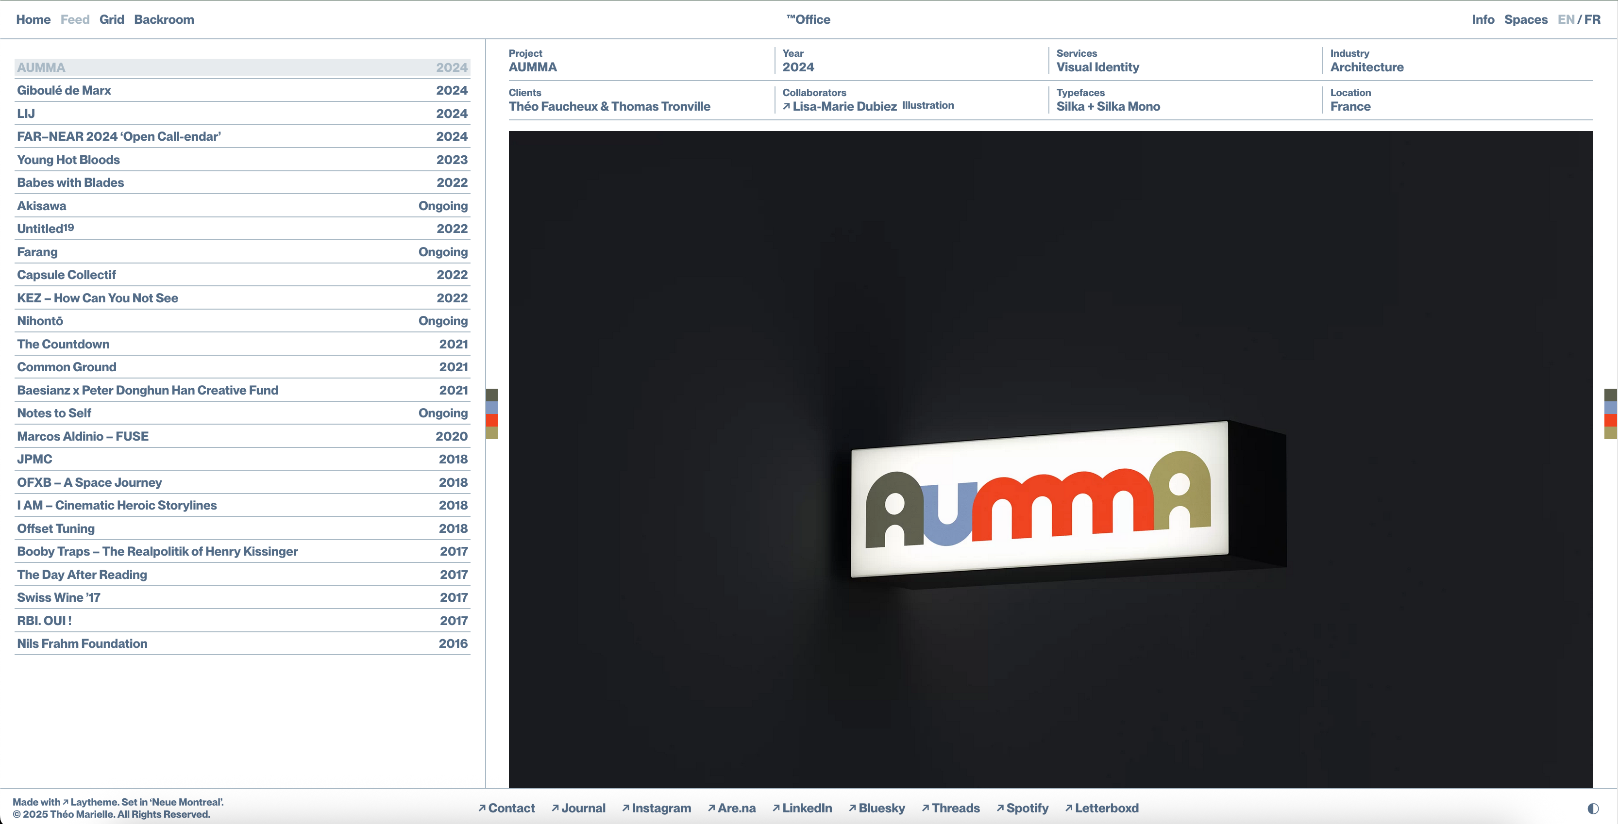This screenshot has height=824, width=1618.
Task: Click the red color swatch beside the list
Action: [492, 420]
